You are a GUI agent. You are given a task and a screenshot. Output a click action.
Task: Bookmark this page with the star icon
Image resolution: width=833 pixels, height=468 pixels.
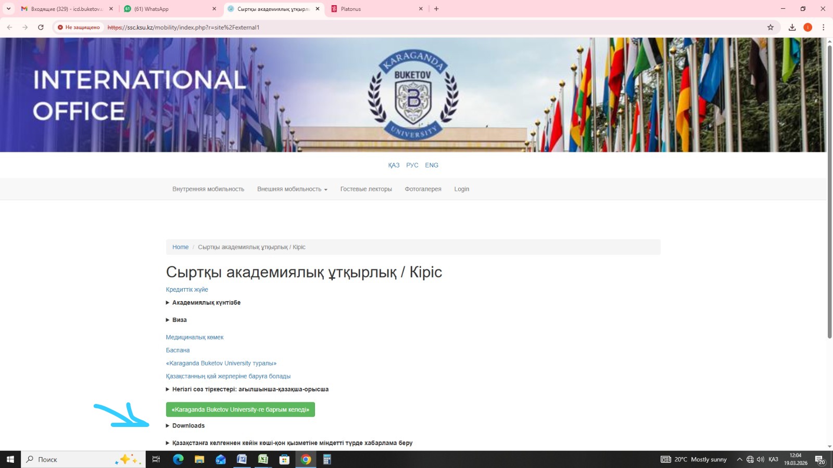[771, 28]
